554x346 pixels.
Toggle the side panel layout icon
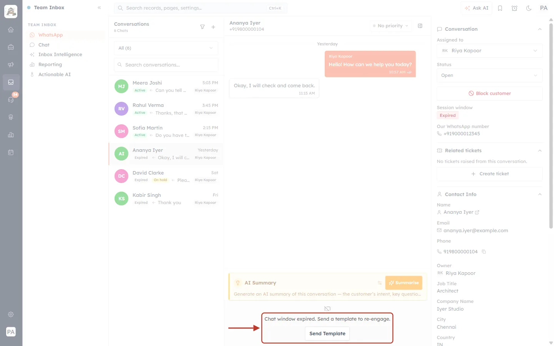coord(420,26)
